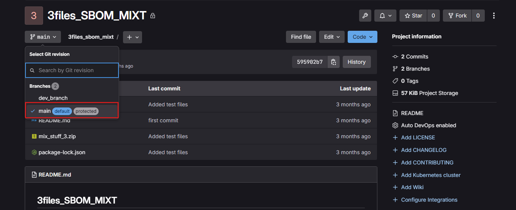Star this project
The width and height of the screenshot is (516, 210).
(x=413, y=16)
